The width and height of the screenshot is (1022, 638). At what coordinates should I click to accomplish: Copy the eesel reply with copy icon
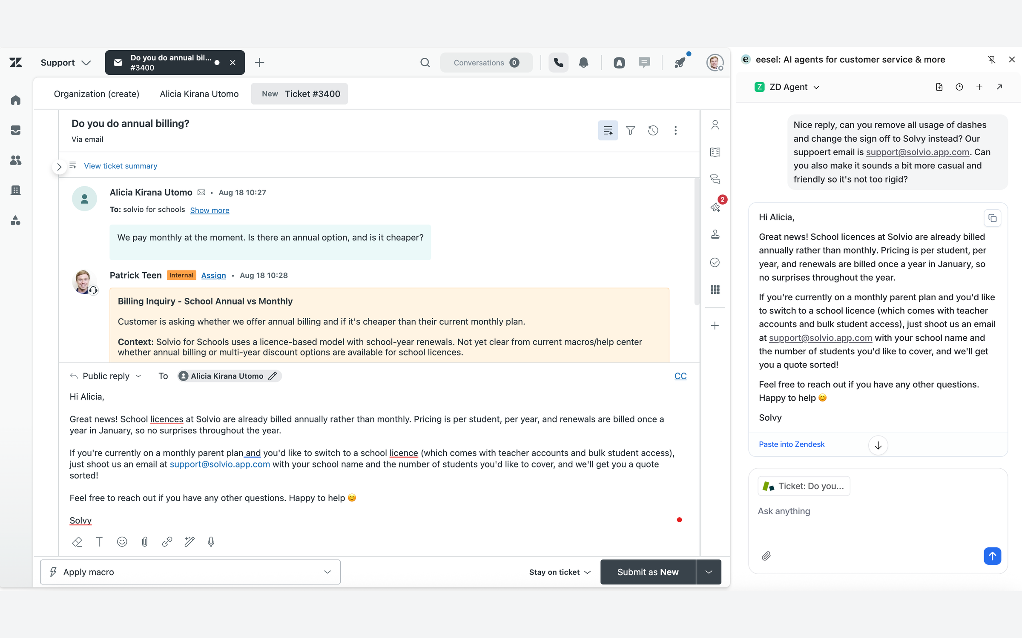992,218
